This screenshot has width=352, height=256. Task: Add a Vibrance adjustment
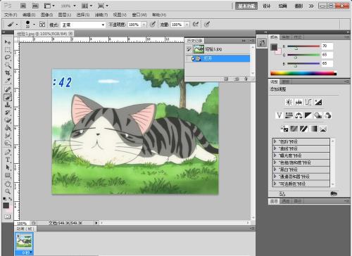[279, 115]
